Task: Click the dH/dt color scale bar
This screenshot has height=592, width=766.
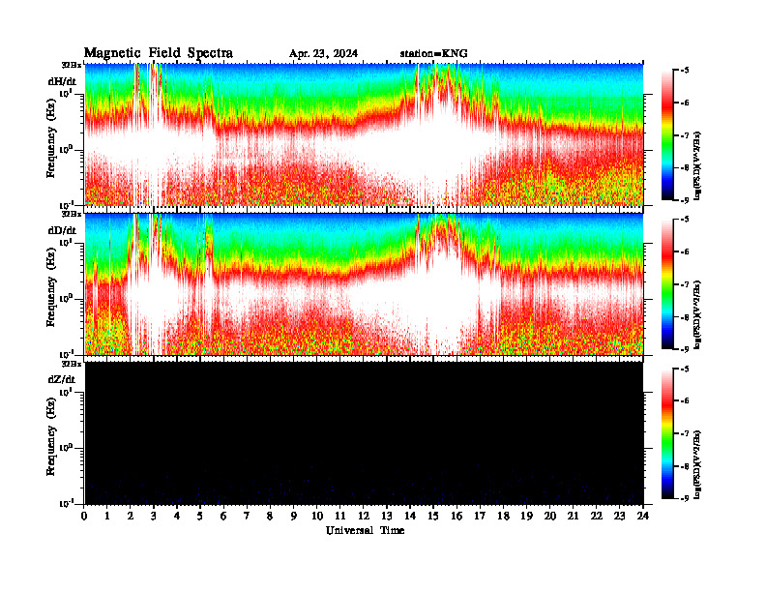Action: coord(667,134)
